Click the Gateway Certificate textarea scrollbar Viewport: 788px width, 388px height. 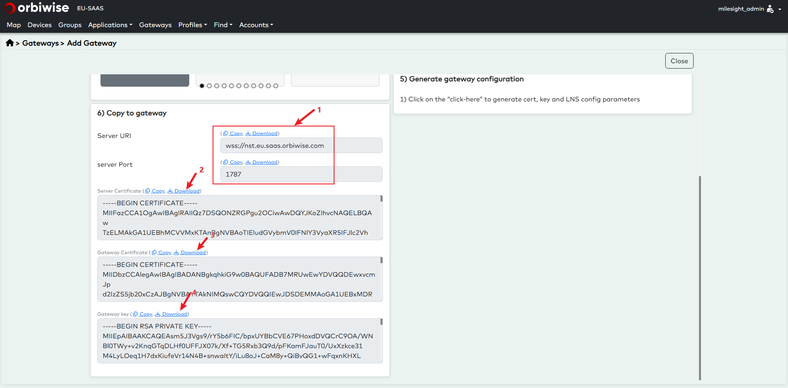pyautogui.click(x=381, y=260)
